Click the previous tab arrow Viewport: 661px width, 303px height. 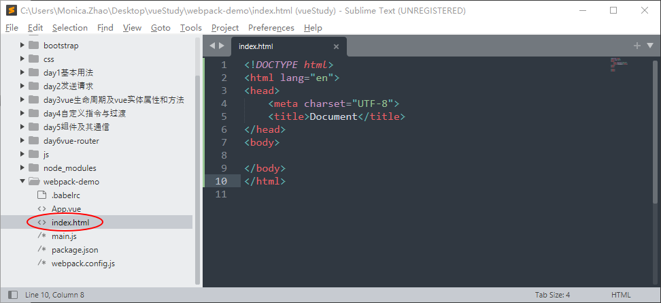click(212, 46)
